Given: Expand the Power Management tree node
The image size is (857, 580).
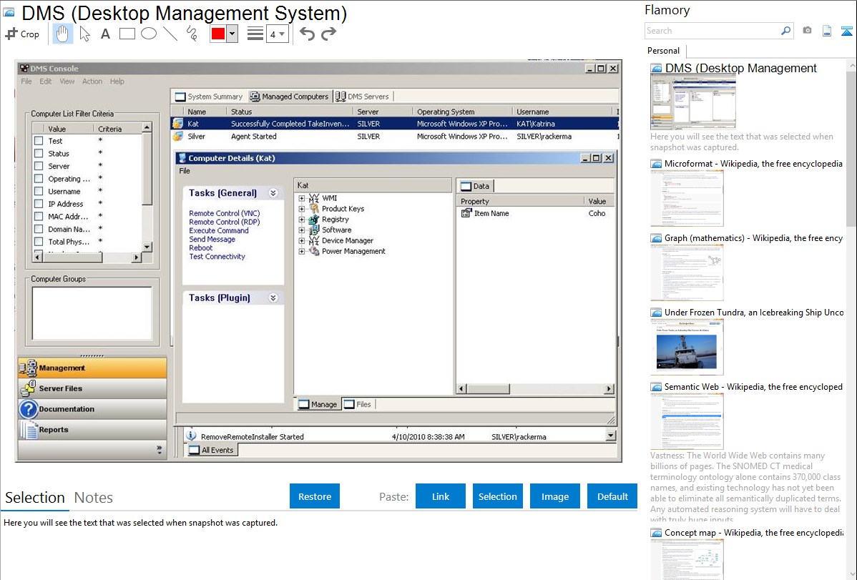Looking at the screenshot, I should (x=302, y=252).
